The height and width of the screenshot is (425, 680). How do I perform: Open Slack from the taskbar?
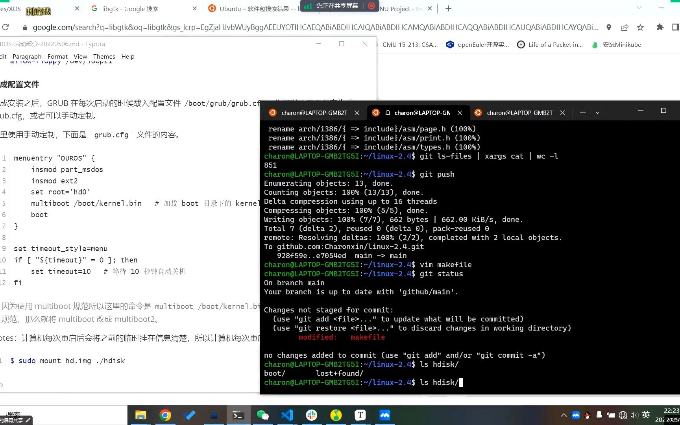pos(311,415)
